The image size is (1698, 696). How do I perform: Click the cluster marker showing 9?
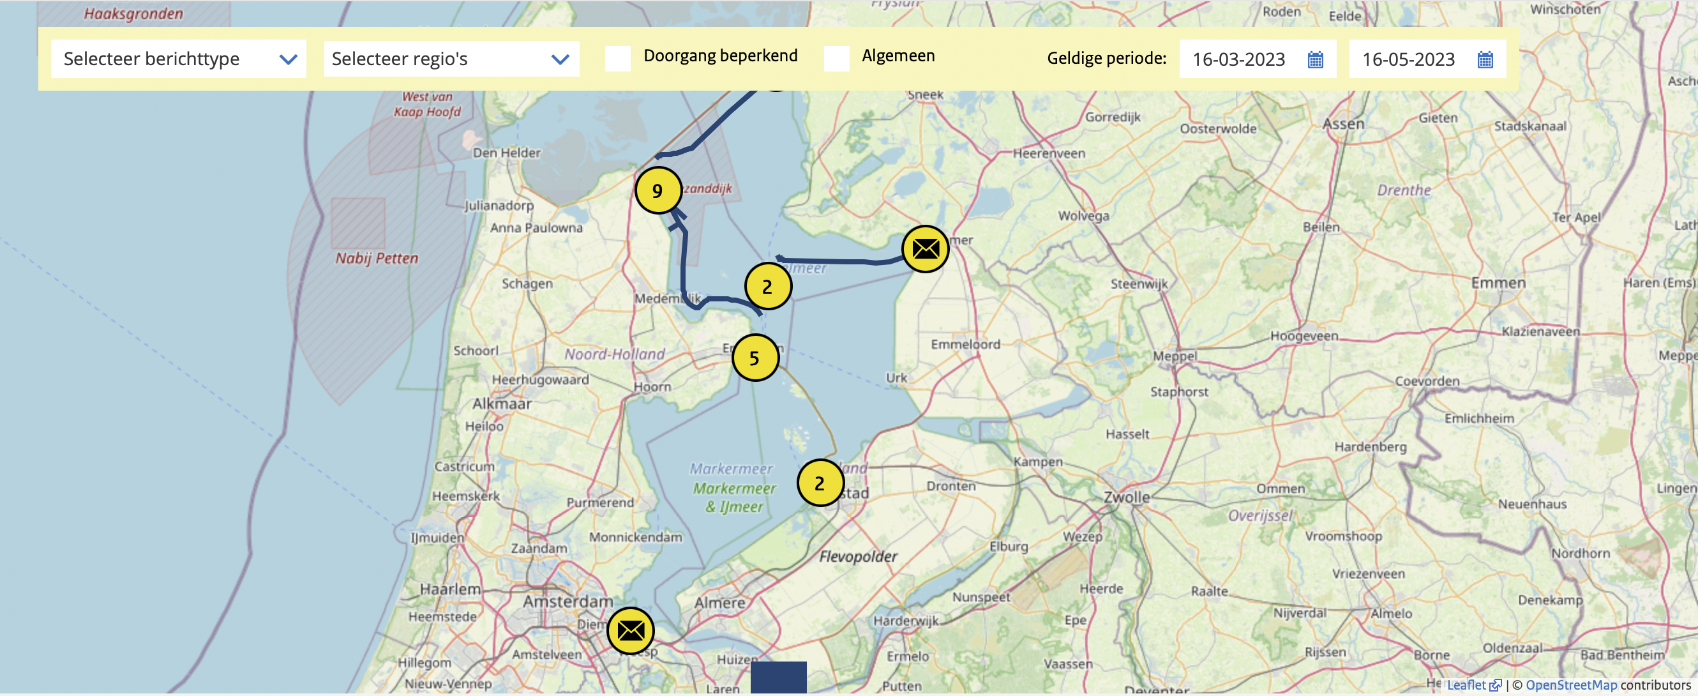[x=657, y=190]
